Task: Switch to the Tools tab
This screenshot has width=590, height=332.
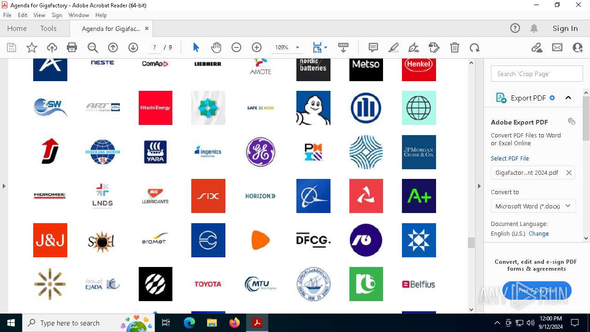Action: tap(48, 28)
